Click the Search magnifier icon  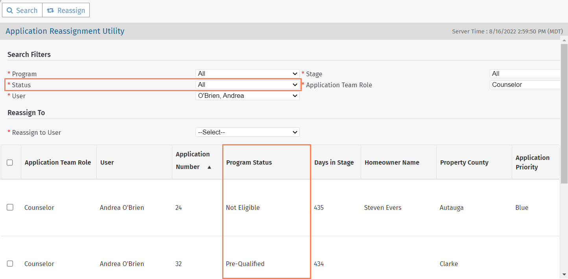coord(10,11)
